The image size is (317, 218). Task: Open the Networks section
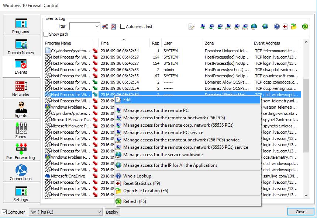click(21, 88)
